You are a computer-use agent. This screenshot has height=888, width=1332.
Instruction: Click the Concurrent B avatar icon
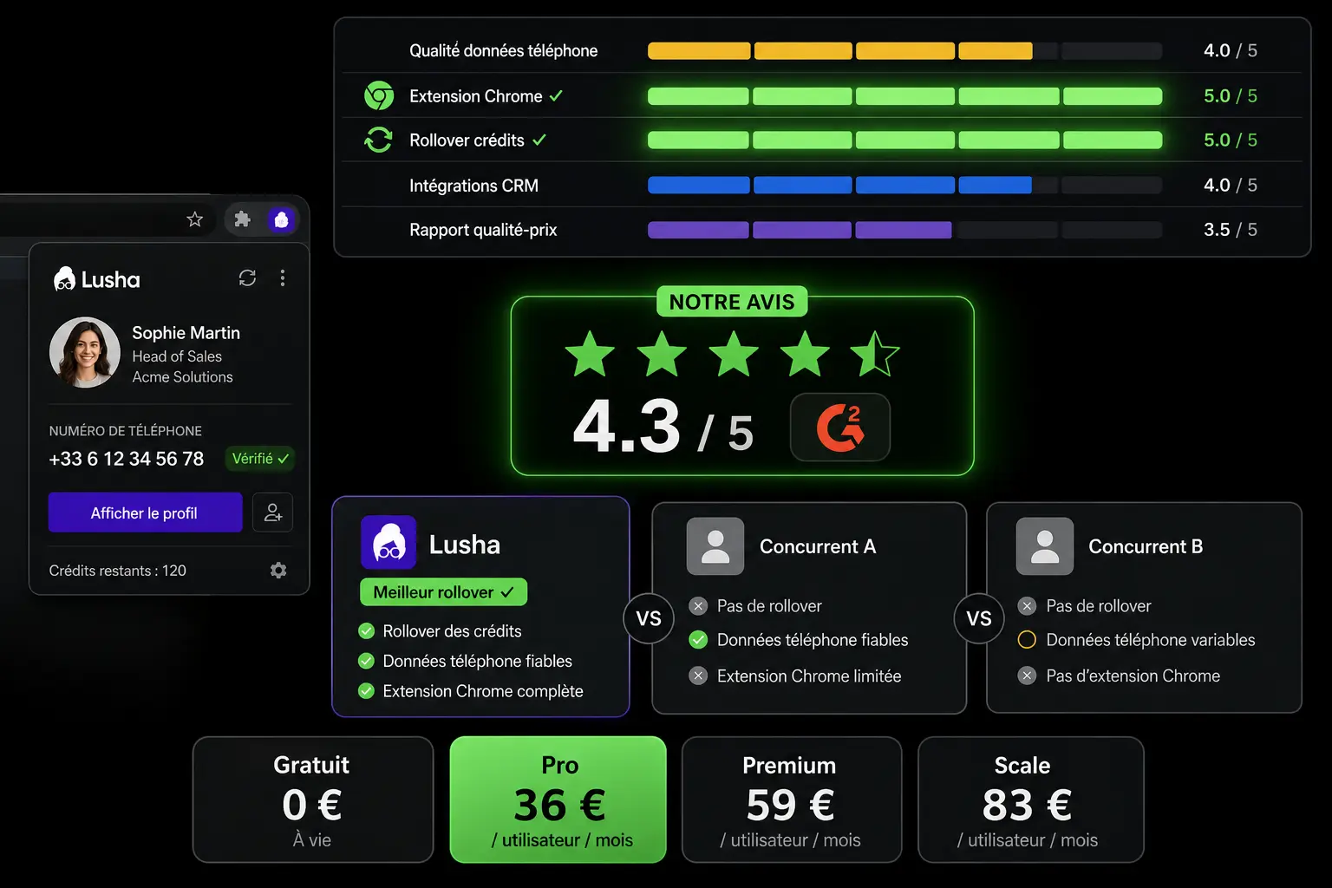(x=1045, y=546)
